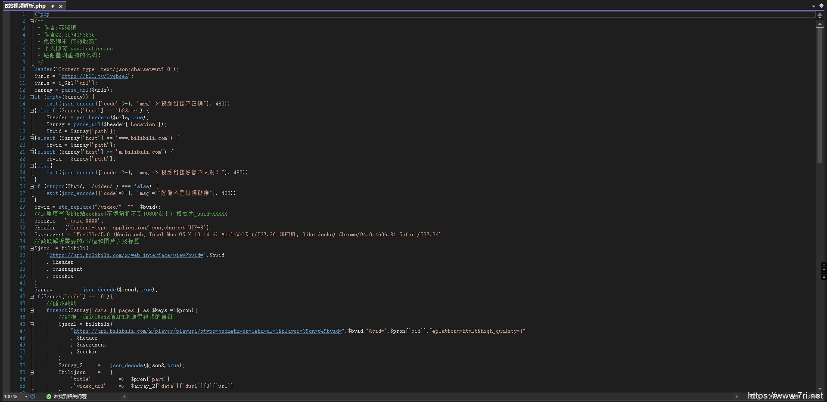Viewport: 827px width, 402px height.
Task: Collapse the if (strpos($bvid block
Action: 31,186
